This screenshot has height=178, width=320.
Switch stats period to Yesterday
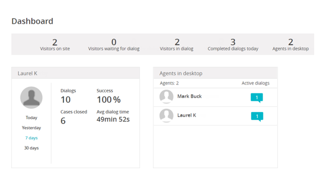pyautogui.click(x=32, y=128)
